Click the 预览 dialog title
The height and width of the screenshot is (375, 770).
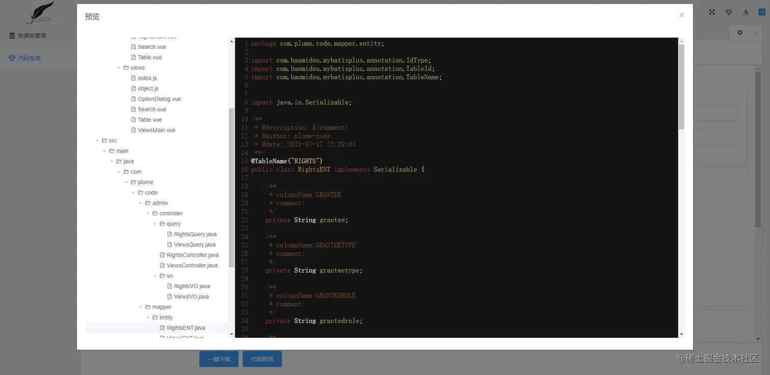coord(92,17)
